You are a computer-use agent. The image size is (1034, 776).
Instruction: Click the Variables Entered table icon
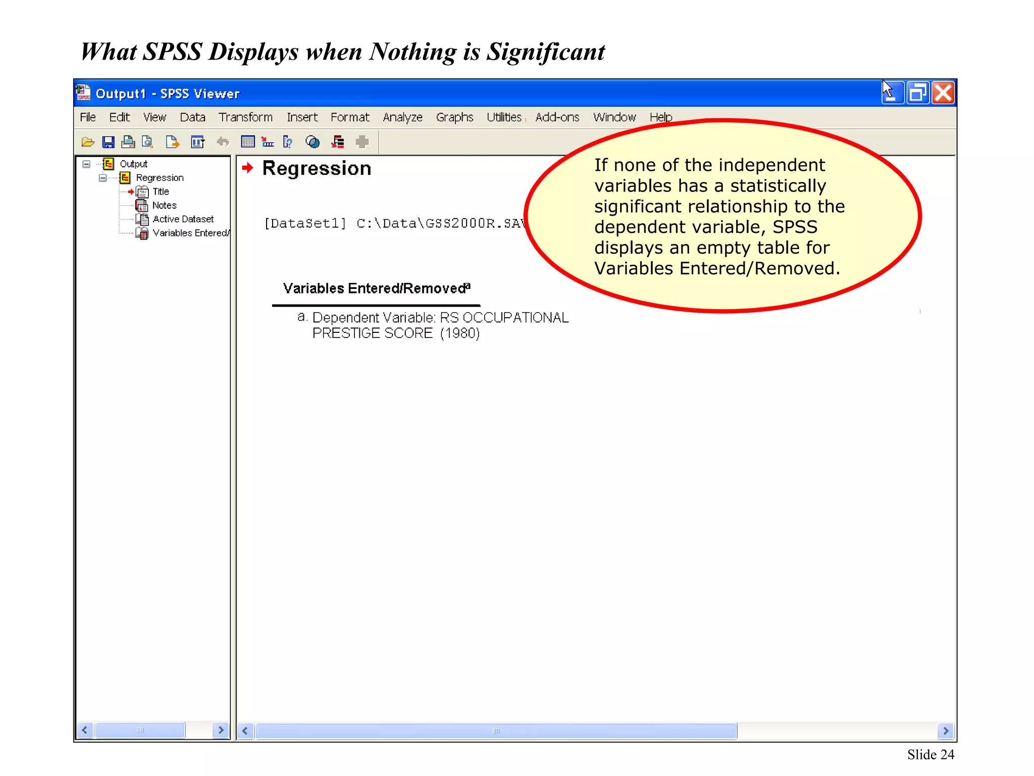[x=143, y=233]
